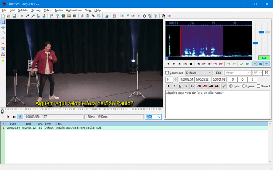The height and width of the screenshot is (170, 273).
Task: Open the Default style dropdown
Action: [x=199, y=73]
